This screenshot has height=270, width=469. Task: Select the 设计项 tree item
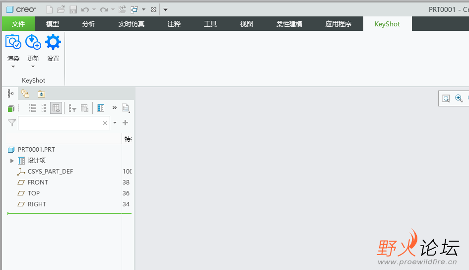[x=37, y=161]
